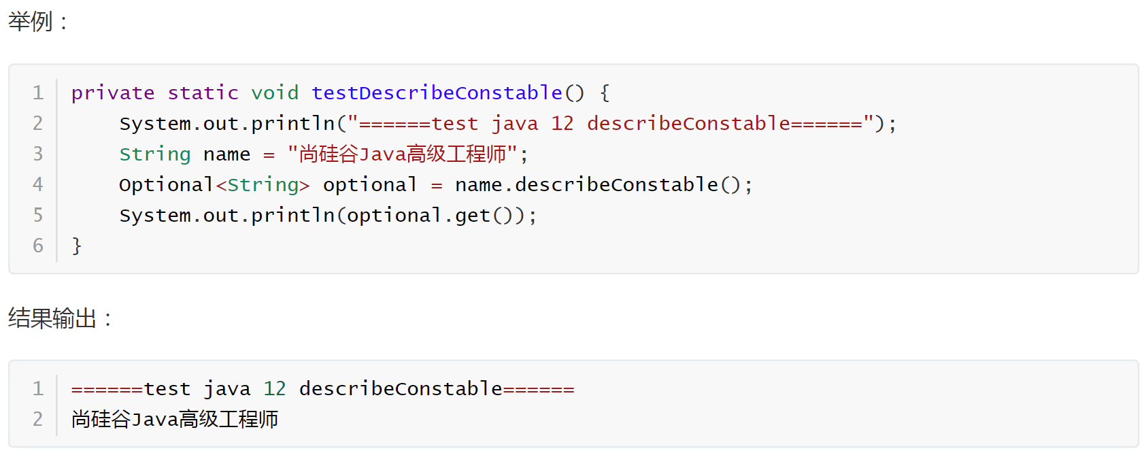Click name.describeConstable() call on line 4
The height and width of the screenshot is (453, 1144).
(x=598, y=184)
